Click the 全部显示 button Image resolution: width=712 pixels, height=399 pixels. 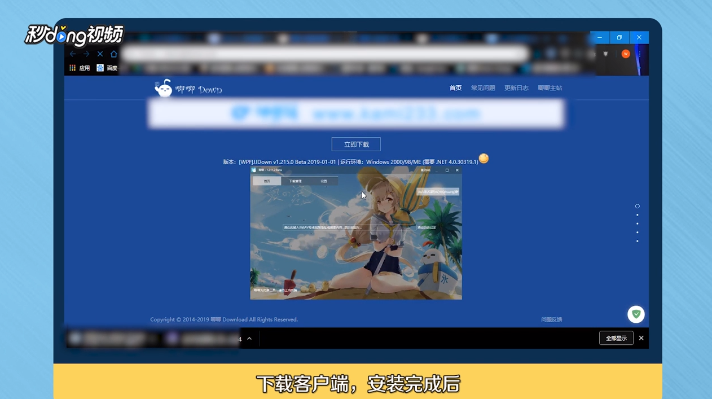[x=616, y=338]
